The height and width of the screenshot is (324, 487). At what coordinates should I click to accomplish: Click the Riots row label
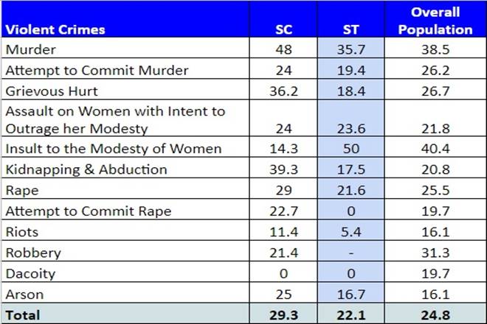point(22,232)
